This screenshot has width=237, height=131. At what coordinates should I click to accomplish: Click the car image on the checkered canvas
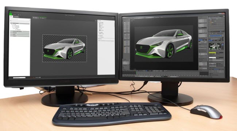(x=65, y=49)
